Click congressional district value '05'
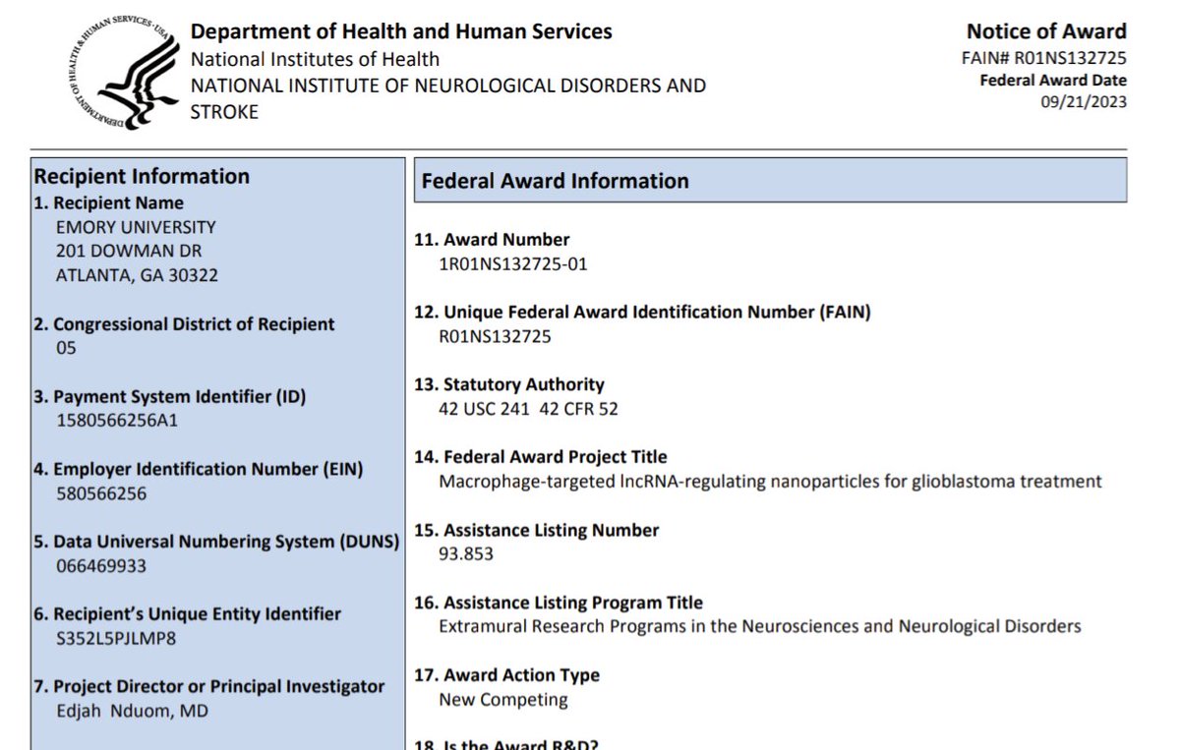This screenshot has height=750, width=1180. (66, 348)
